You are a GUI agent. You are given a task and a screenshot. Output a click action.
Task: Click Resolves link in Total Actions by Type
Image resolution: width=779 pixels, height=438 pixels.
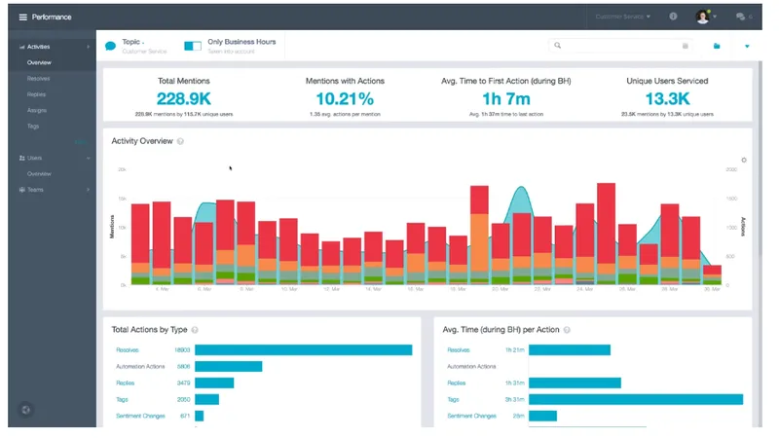coord(128,350)
